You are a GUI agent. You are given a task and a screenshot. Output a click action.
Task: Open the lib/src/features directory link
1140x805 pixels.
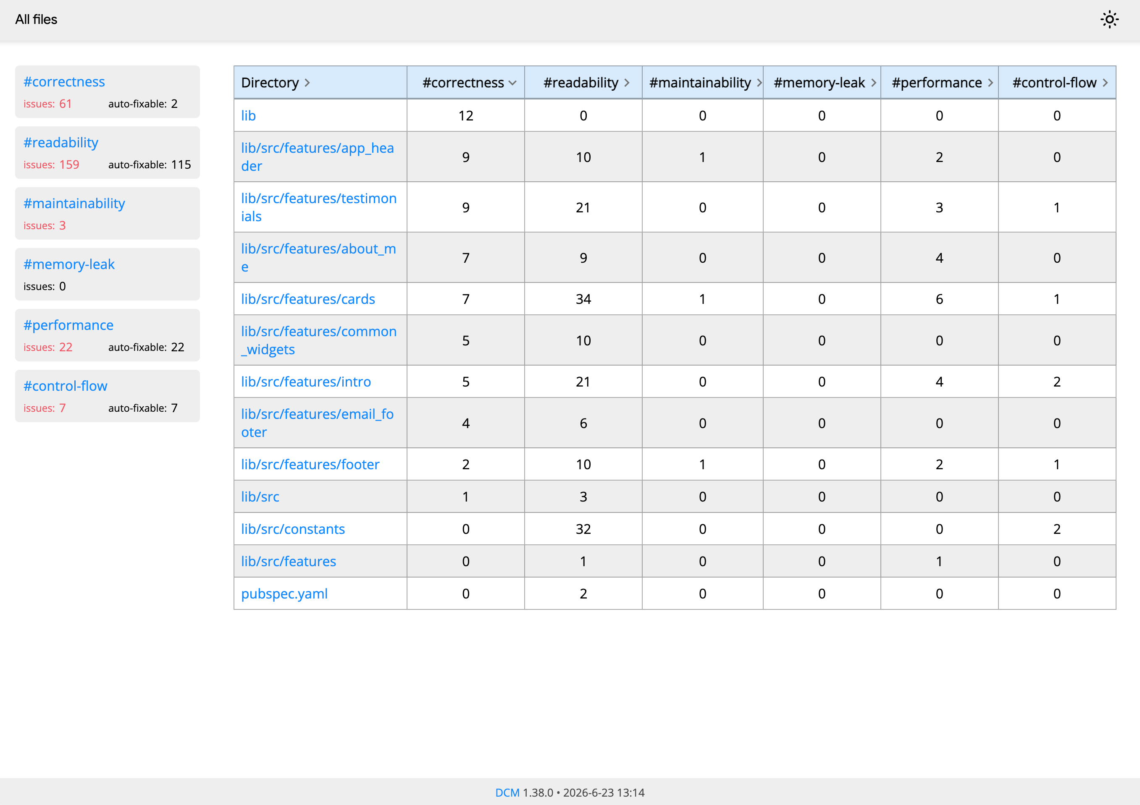point(289,561)
